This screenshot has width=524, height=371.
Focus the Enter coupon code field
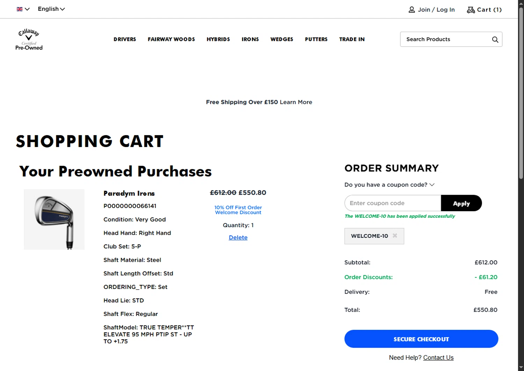[393, 203]
